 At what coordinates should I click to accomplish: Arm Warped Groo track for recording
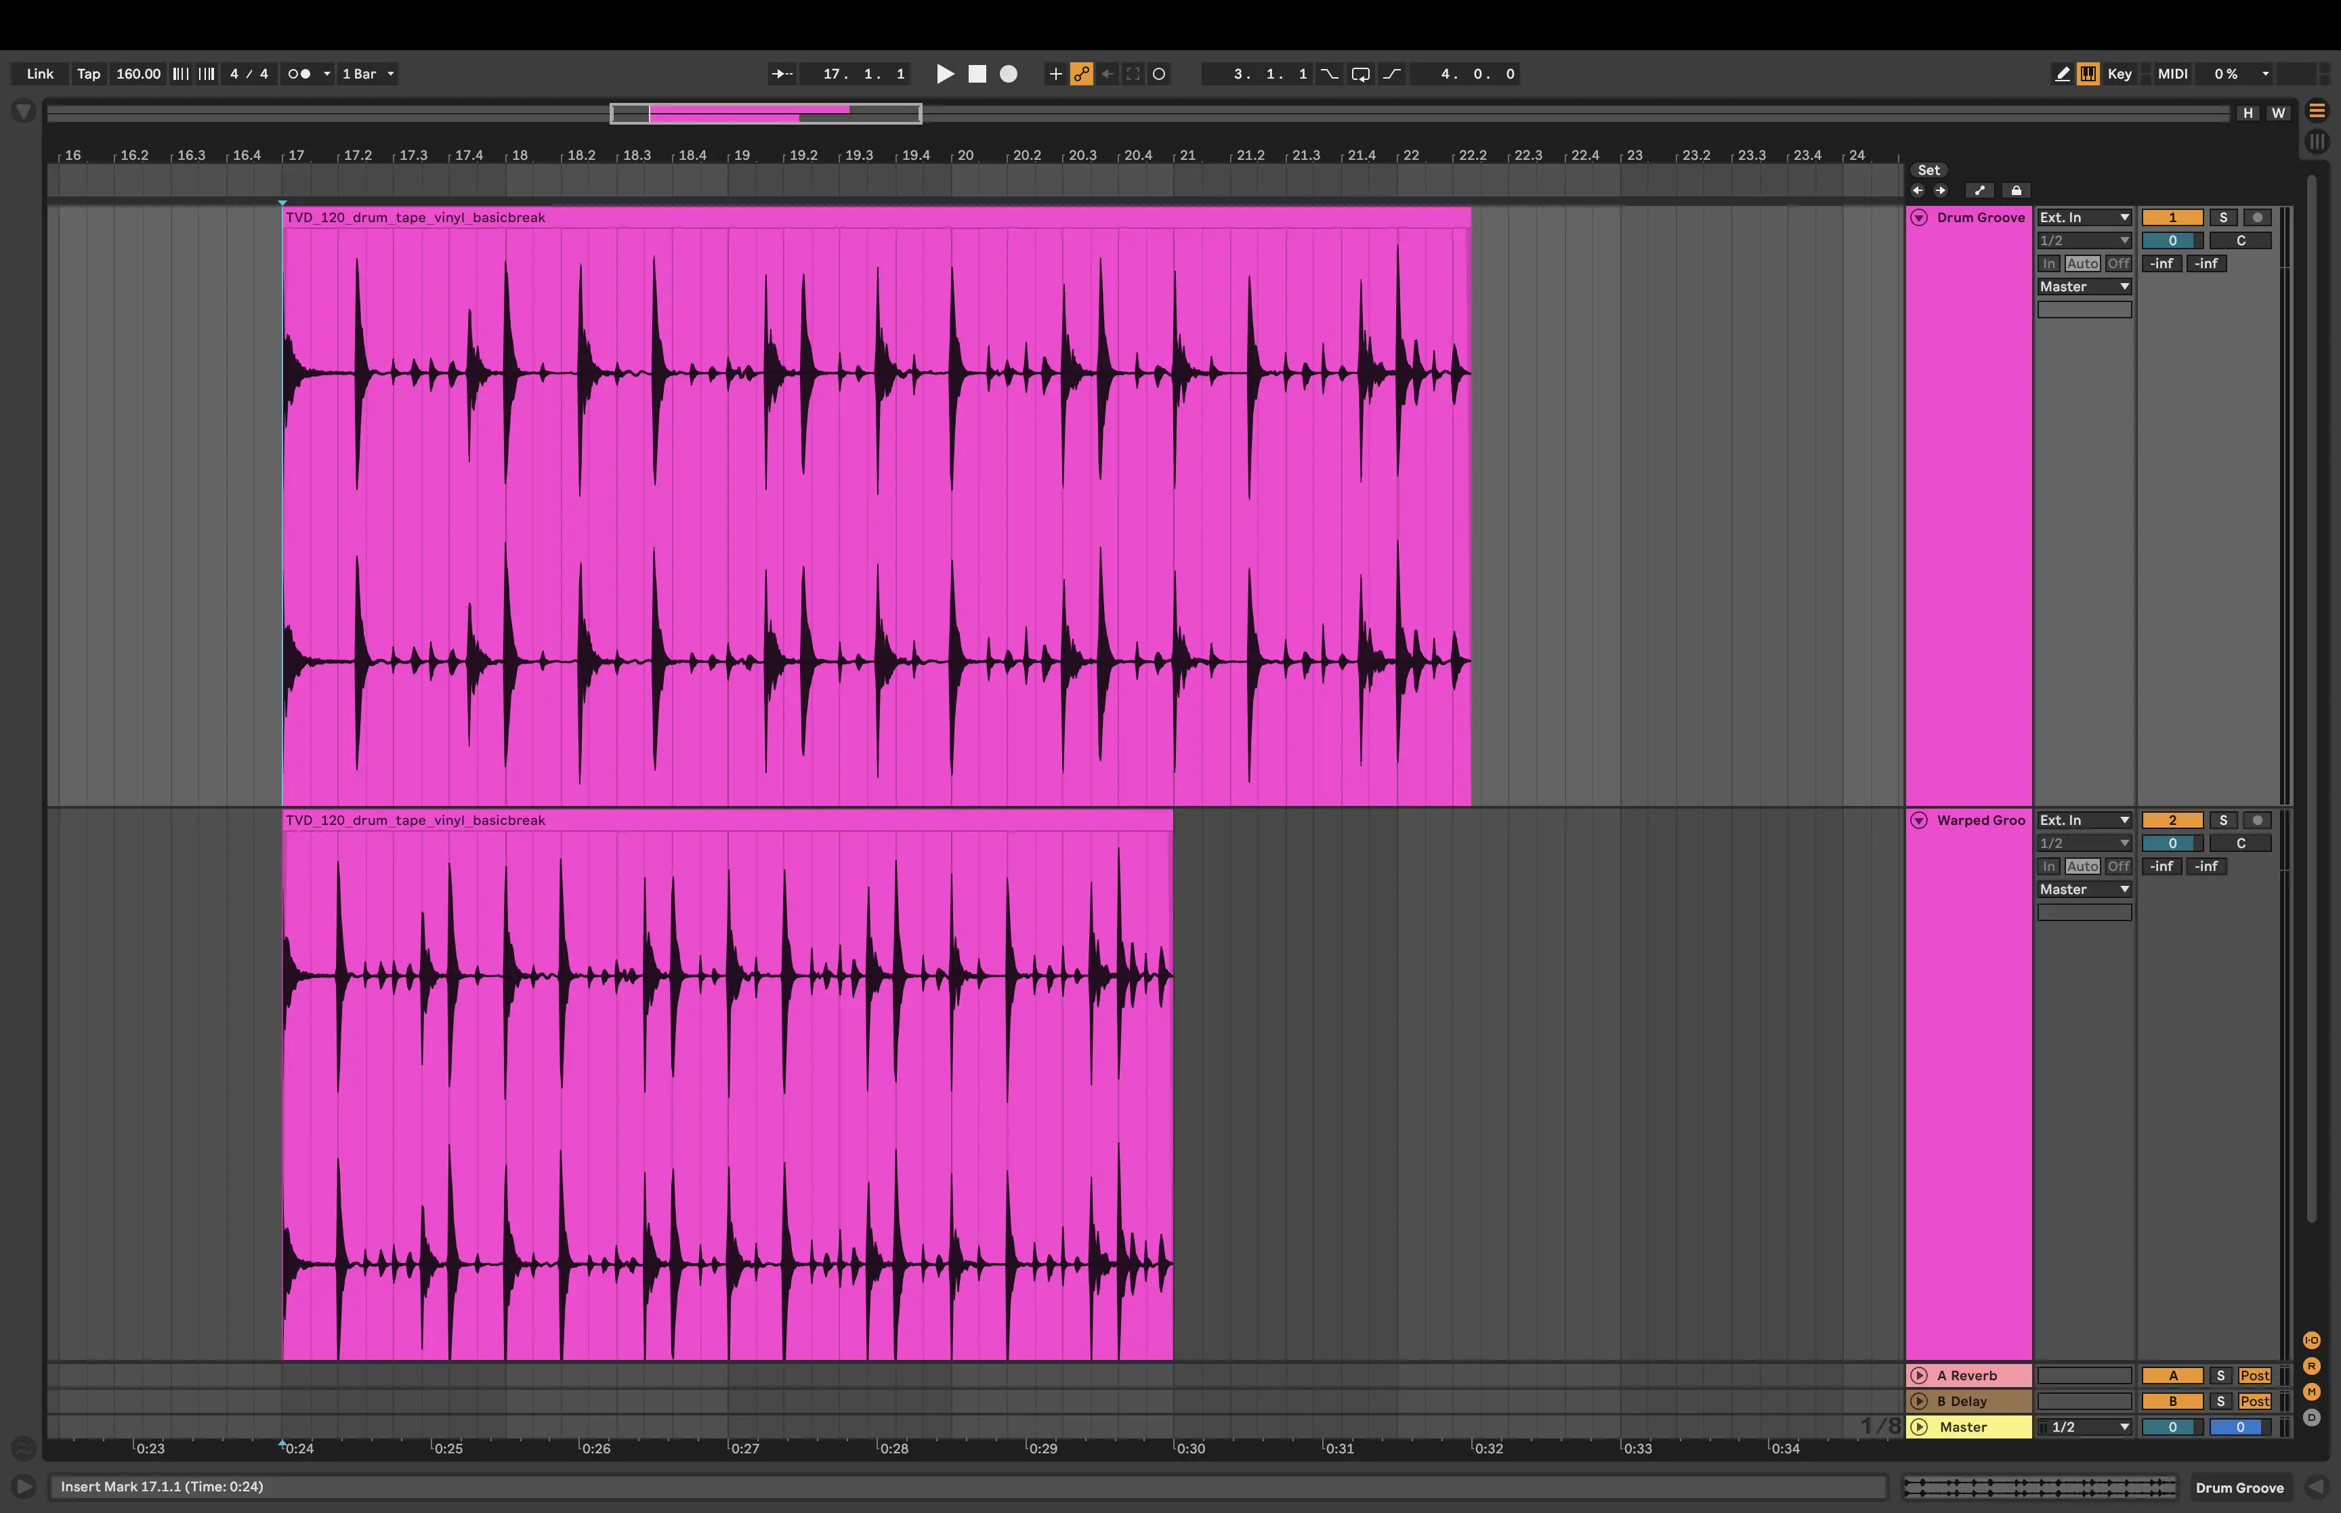click(x=2256, y=820)
